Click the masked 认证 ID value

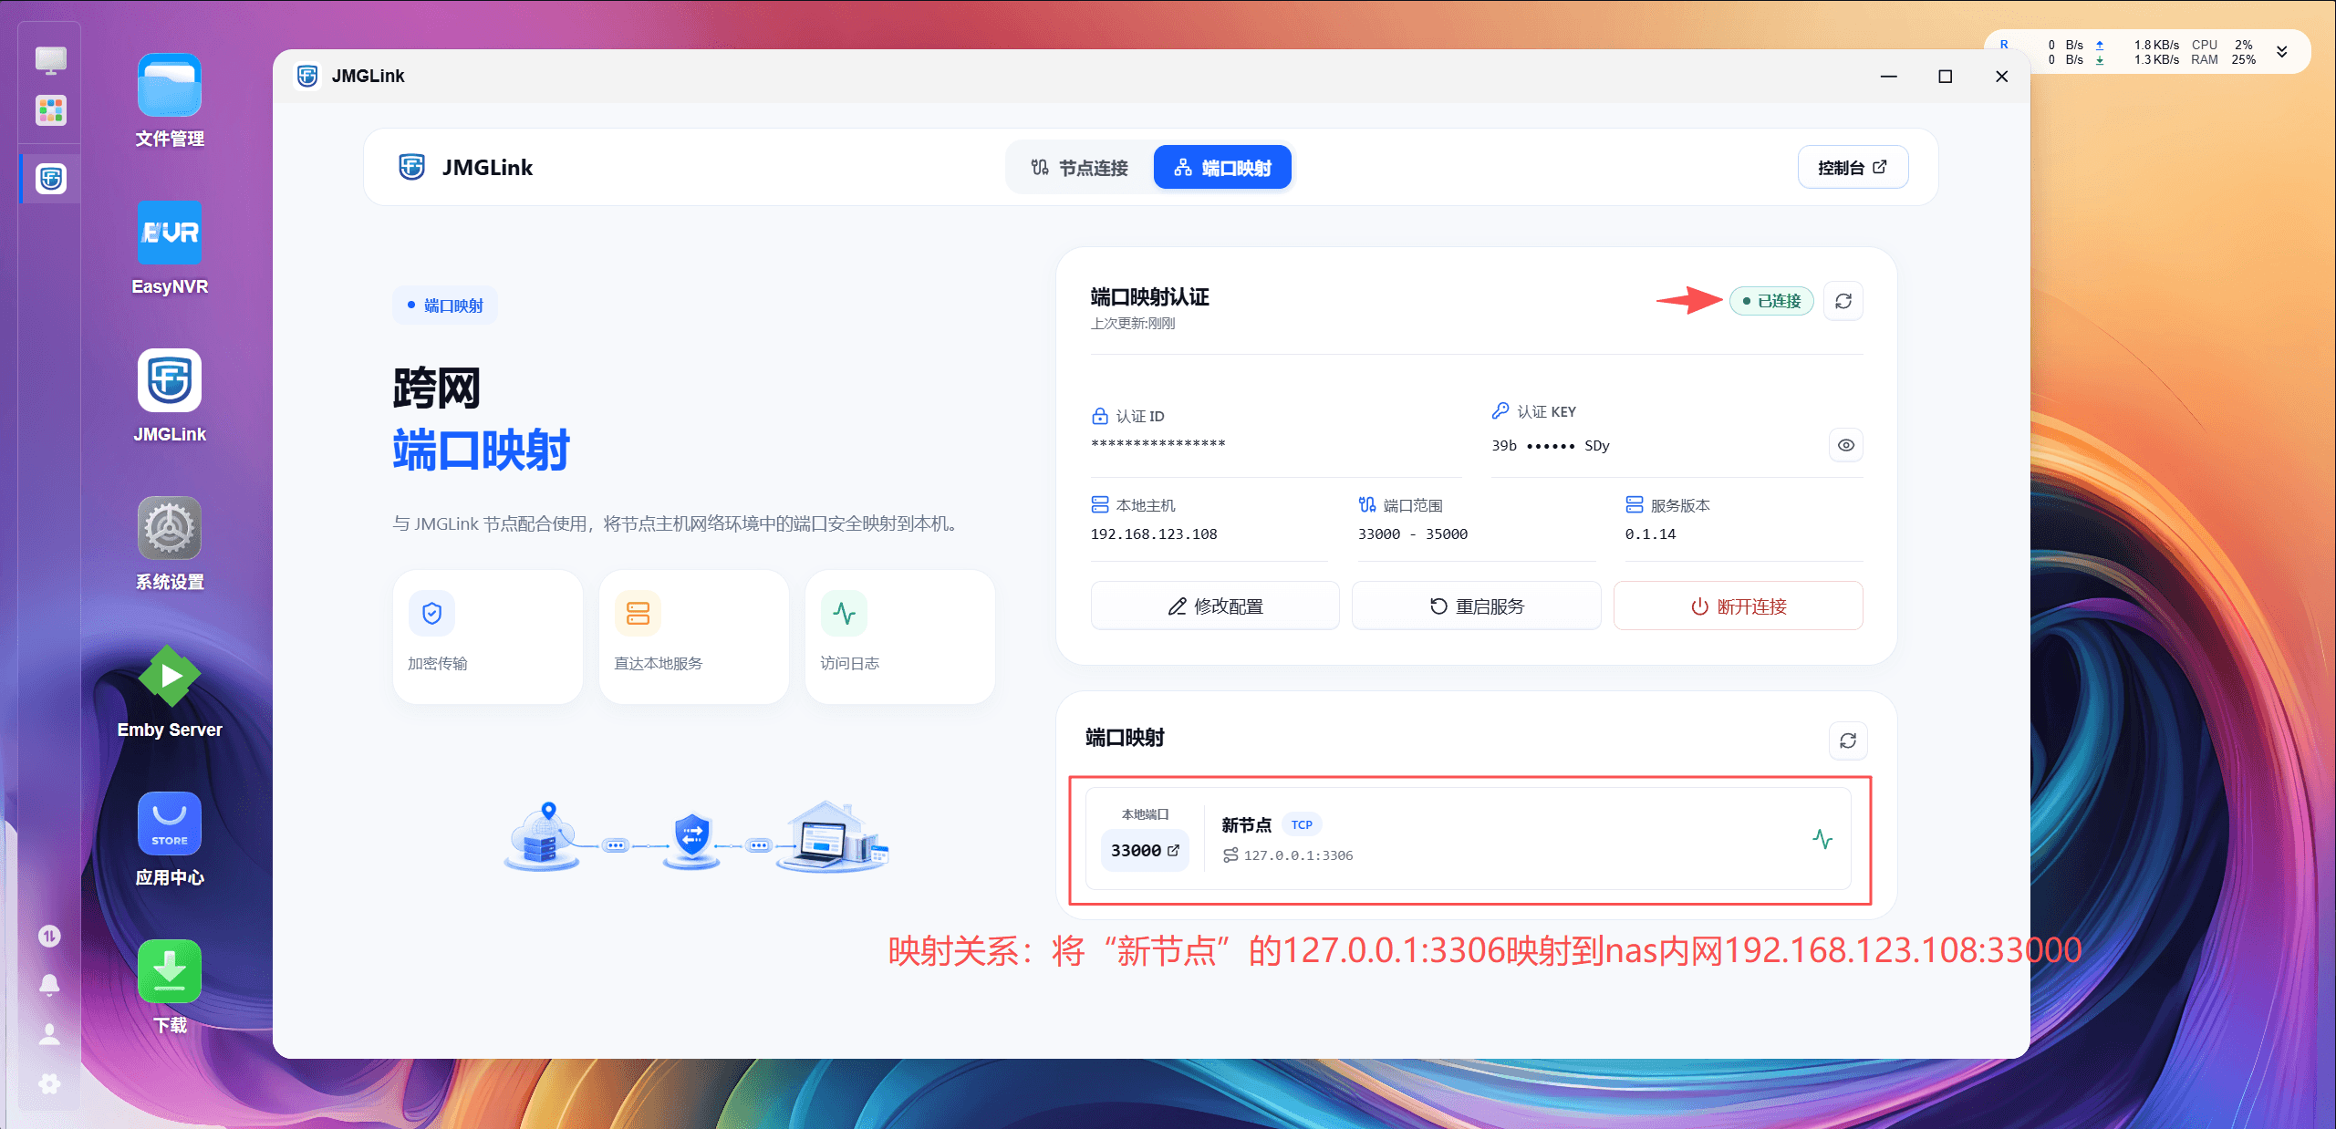coord(1158,444)
